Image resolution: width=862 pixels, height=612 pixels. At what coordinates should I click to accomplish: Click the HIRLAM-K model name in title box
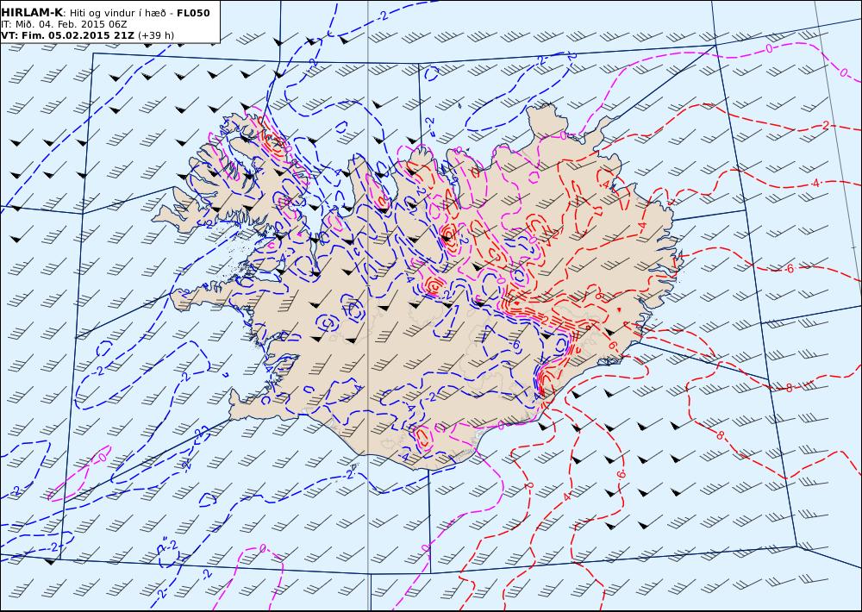[x=32, y=13]
